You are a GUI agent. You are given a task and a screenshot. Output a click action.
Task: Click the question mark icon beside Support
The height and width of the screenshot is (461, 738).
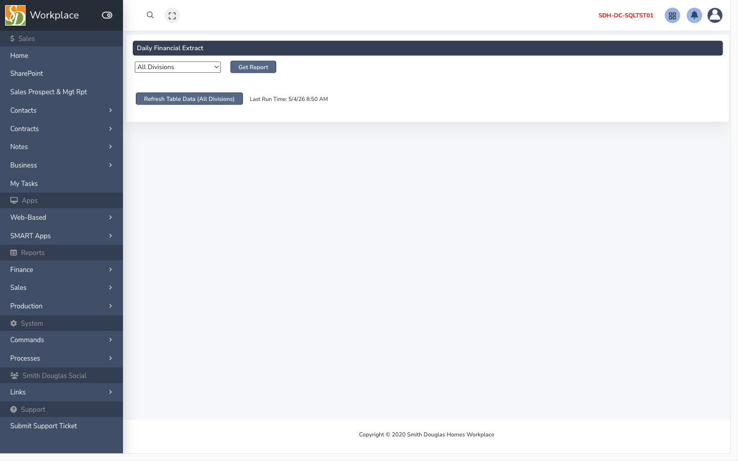[14, 409]
